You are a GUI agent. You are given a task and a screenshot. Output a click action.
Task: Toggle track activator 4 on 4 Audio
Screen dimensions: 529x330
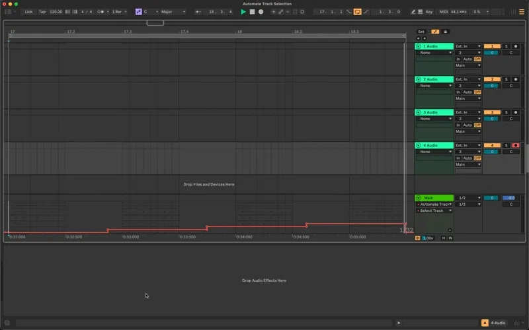(492, 145)
